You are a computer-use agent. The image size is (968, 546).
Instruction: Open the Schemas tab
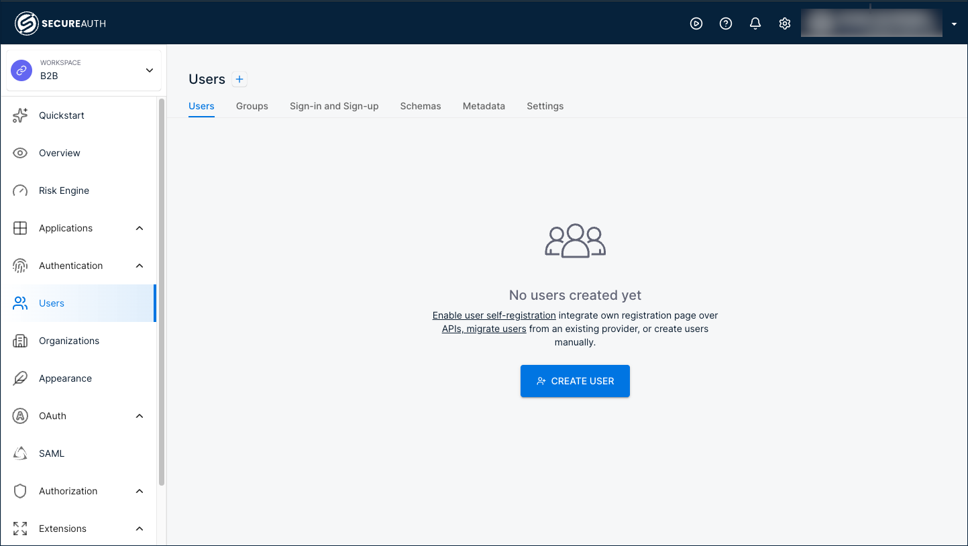[421, 106]
